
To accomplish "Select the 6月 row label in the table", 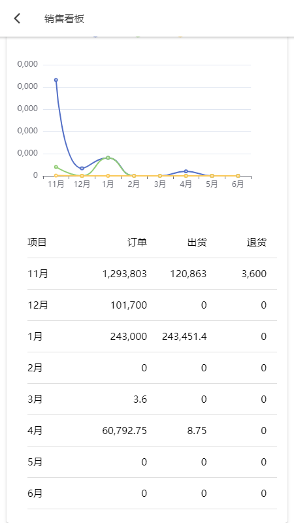I will 35,494.
